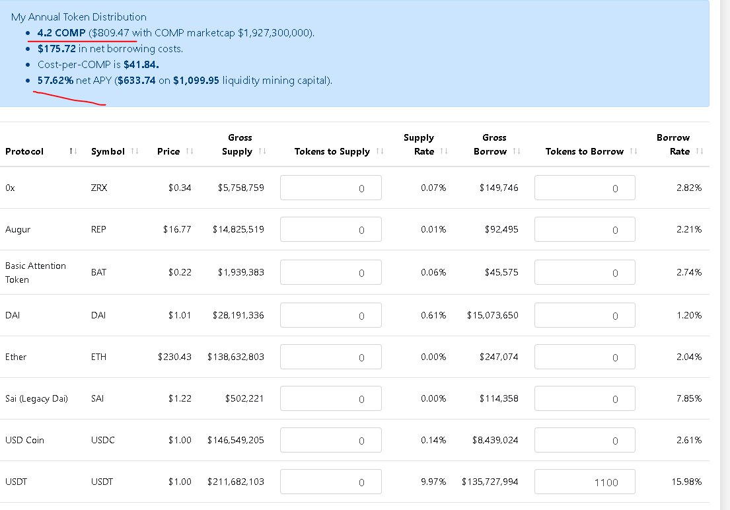The image size is (730, 510).
Task: Click the Supply Rate column header
Action: coord(419,145)
